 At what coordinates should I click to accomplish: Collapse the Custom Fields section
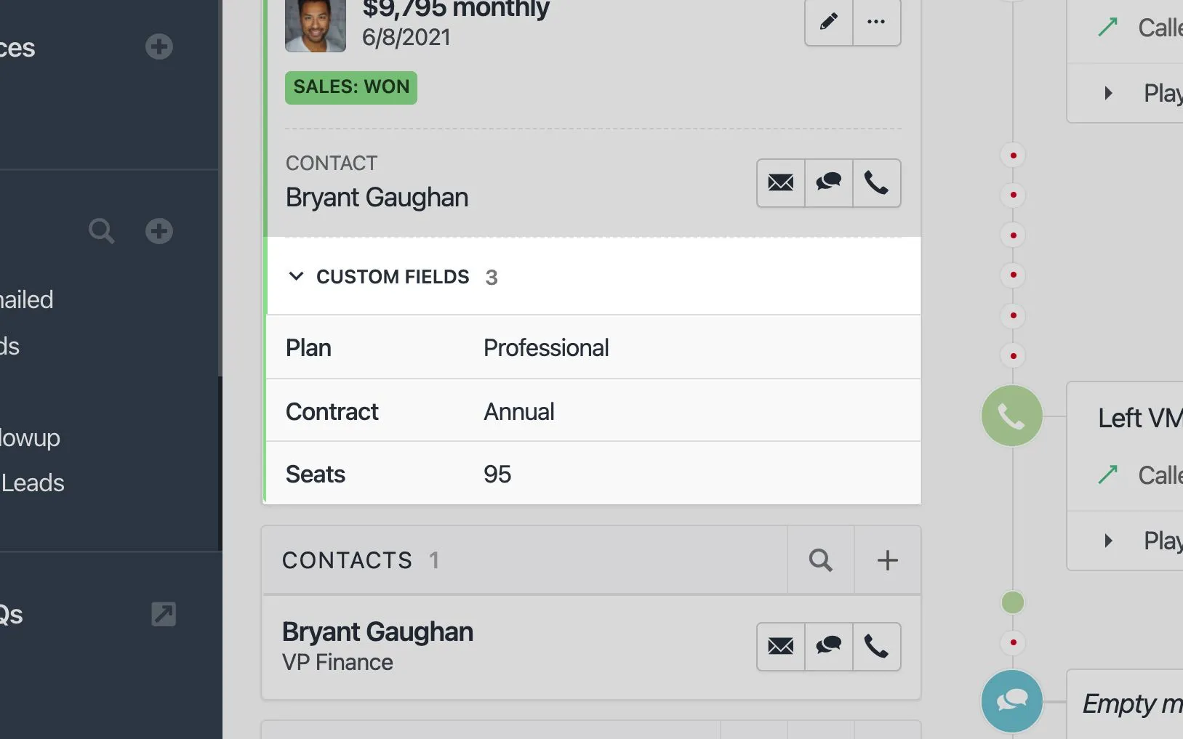click(x=296, y=277)
